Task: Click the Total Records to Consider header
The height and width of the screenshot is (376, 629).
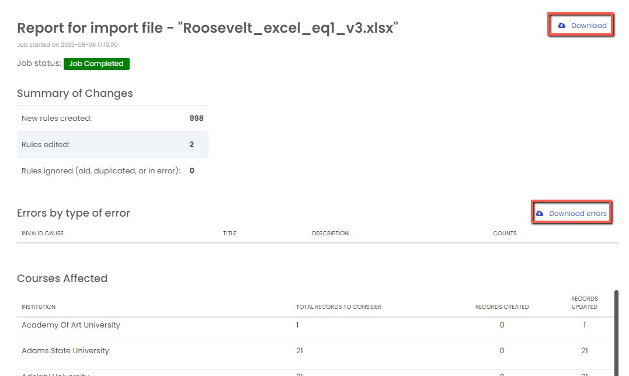Action: [339, 307]
